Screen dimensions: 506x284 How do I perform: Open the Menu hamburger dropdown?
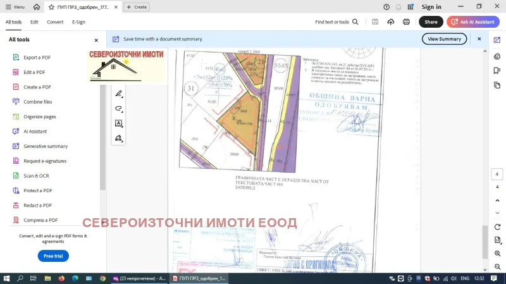tap(15, 7)
